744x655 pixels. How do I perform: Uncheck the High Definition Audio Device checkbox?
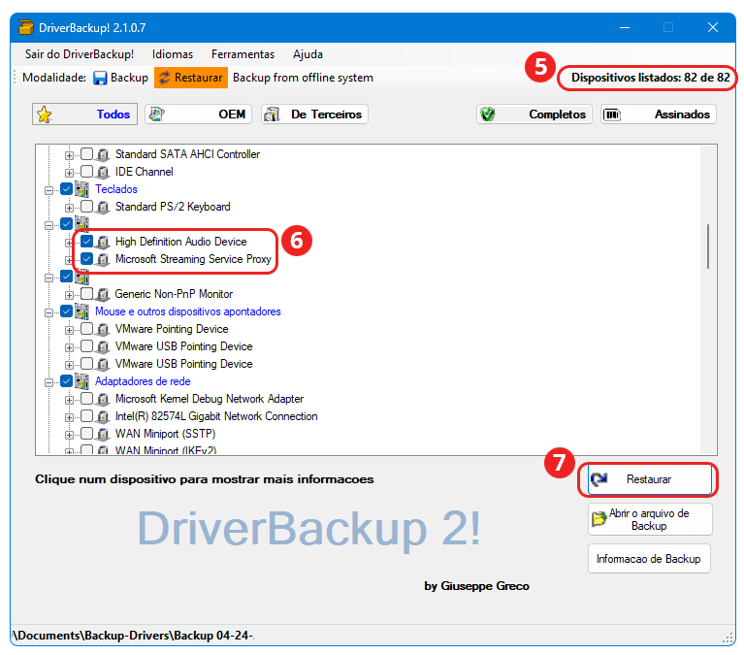point(86,241)
